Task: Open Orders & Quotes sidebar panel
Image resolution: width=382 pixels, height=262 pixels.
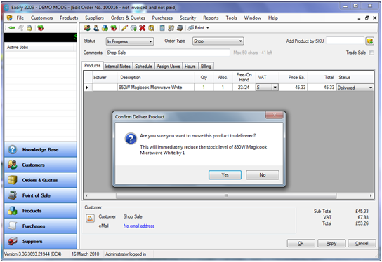Action: pos(41,180)
